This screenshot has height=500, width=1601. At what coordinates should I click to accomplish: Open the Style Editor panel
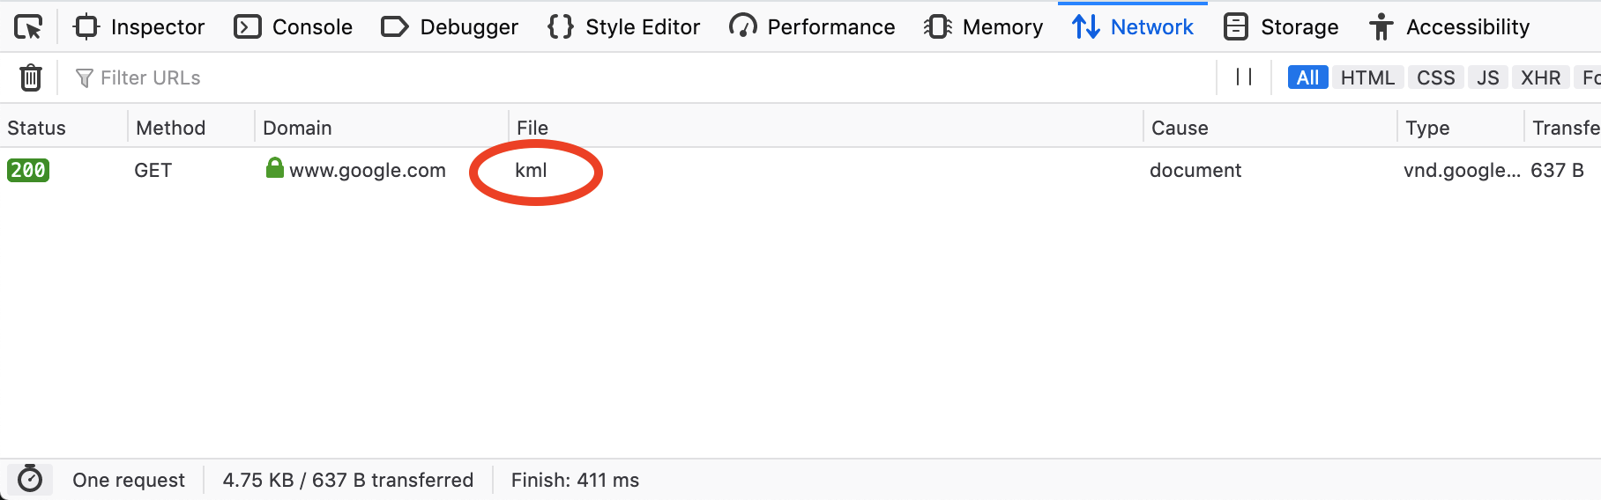click(623, 27)
